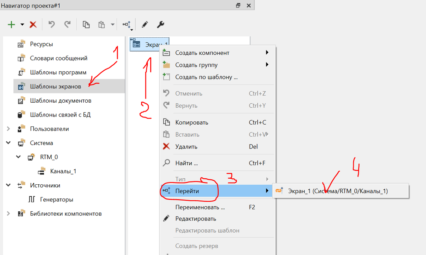Screen dimensions: 426x255
Task: Click the Генераторы pulse waveform icon
Action: (31, 200)
